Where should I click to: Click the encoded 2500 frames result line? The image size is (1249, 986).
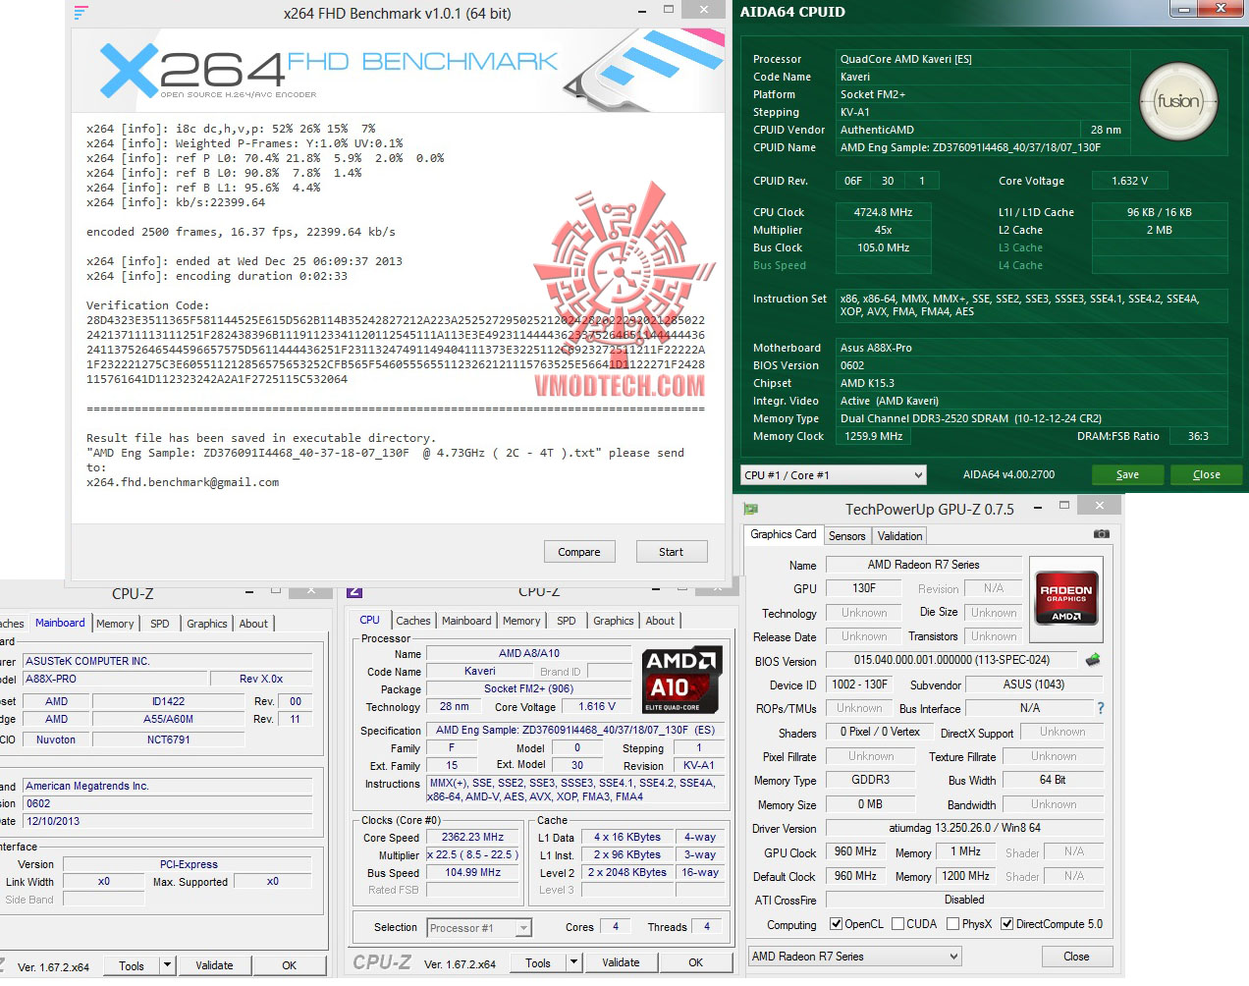(241, 232)
